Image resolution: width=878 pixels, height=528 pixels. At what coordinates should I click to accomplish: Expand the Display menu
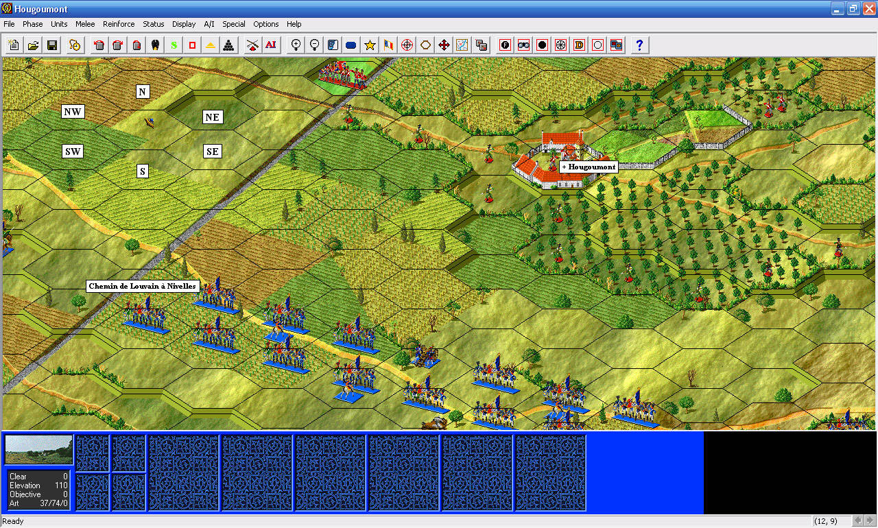click(x=184, y=24)
